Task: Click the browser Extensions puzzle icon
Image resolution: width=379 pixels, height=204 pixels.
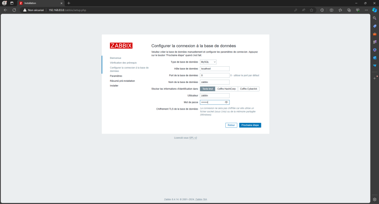Action: (x=322, y=10)
